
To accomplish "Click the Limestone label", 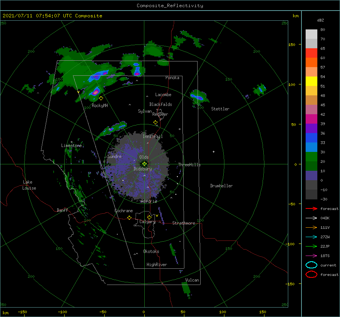I will click(71, 145).
